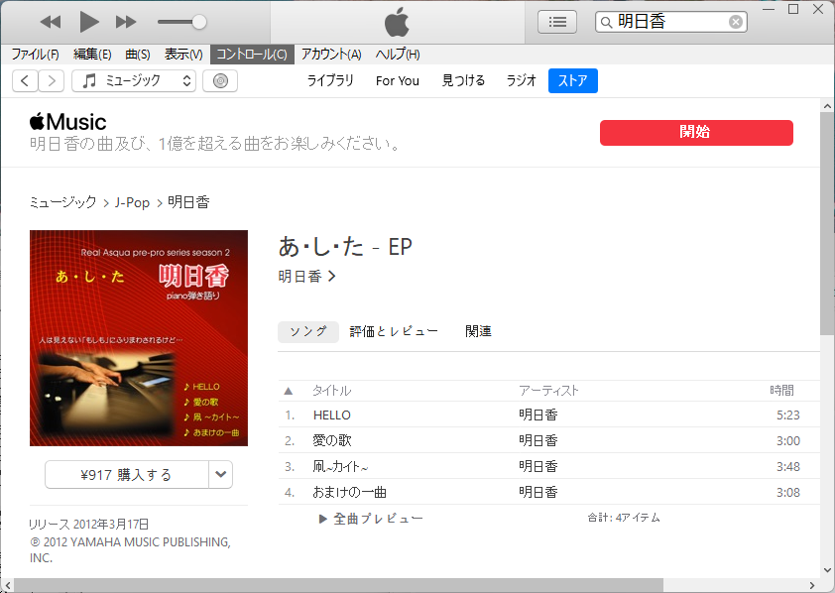This screenshot has width=835, height=593.
Task: Select the ソング tab
Action: click(x=307, y=331)
